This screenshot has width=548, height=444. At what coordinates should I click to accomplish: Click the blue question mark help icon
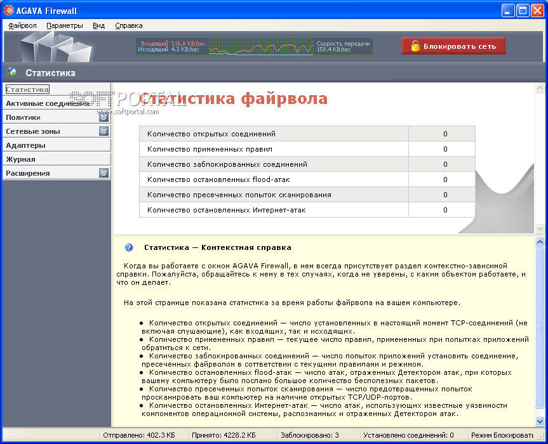click(x=129, y=247)
